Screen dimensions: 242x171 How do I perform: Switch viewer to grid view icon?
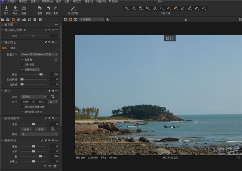tap(65, 19)
